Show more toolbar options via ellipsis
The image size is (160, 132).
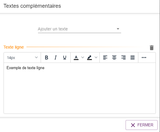click(x=144, y=58)
